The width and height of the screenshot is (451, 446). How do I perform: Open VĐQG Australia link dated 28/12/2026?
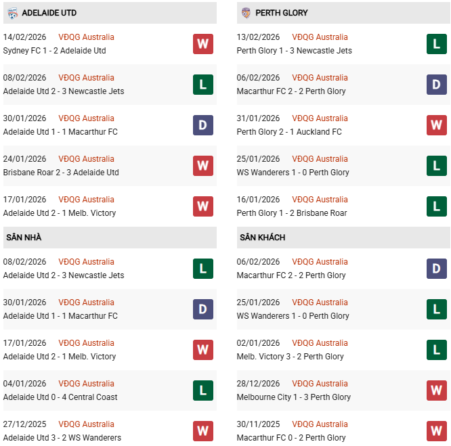tap(320, 384)
